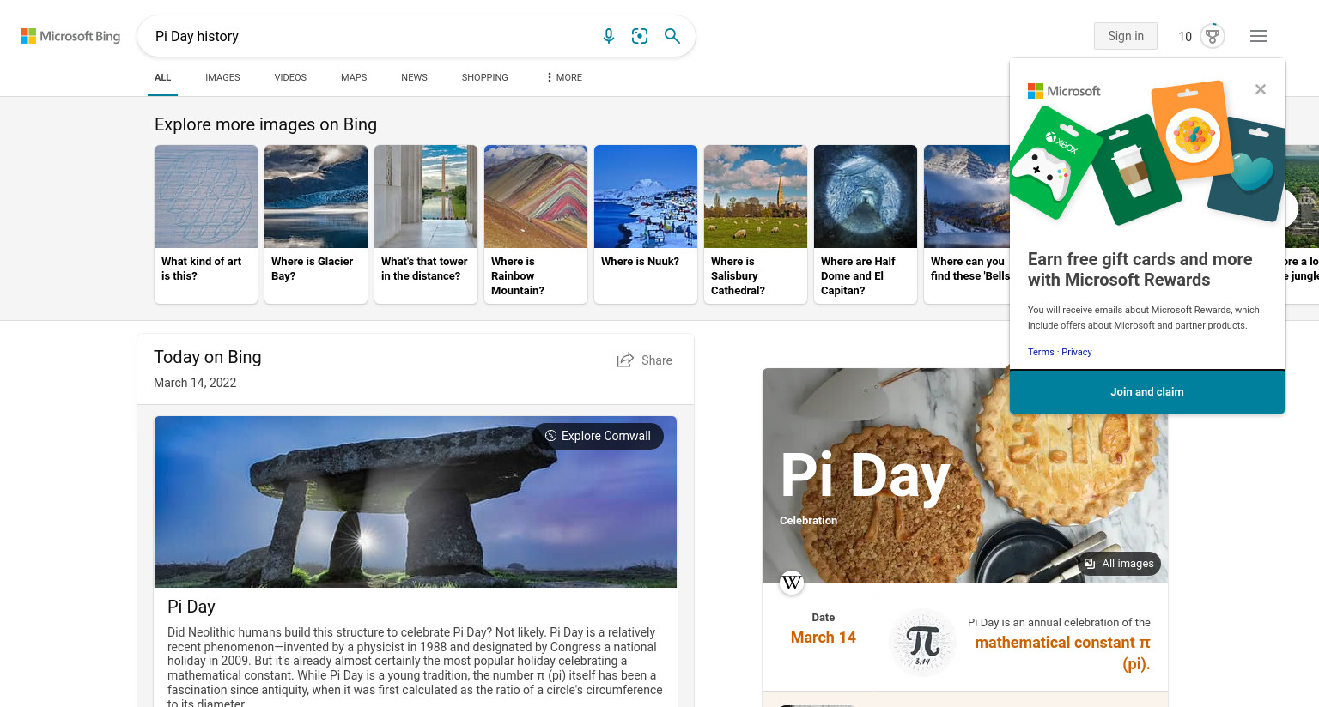This screenshot has height=707, width=1319.
Task: Open 'What's that tower in the distance?' card
Action: [x=426, y=224]
